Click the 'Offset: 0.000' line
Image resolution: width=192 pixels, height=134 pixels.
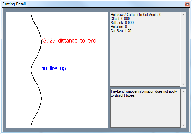[x=120, y=19]
